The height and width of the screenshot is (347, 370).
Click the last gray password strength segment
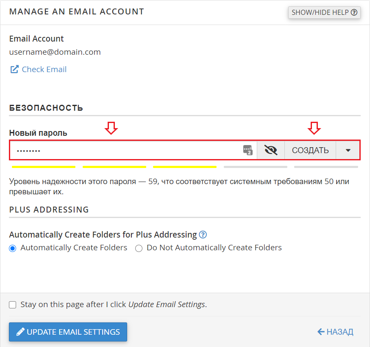click(x=326, y=167)
